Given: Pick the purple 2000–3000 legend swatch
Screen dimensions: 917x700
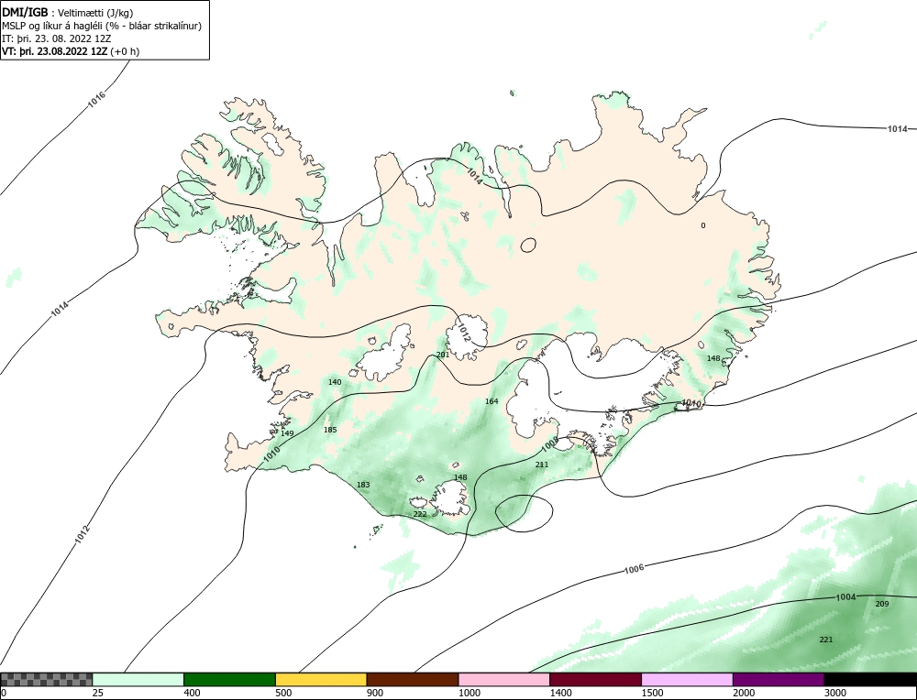Looking at the screenshot, I should 779,680.
